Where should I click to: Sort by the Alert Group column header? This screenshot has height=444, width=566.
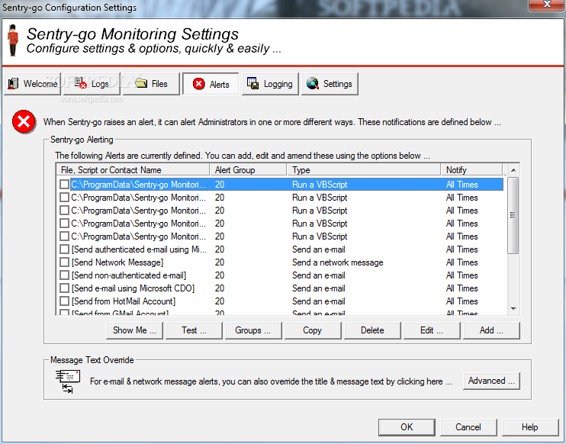248,169
